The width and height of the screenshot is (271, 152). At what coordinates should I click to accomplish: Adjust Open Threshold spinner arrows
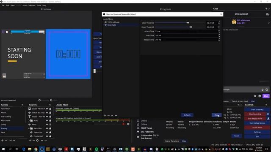[x=219, y=27]
